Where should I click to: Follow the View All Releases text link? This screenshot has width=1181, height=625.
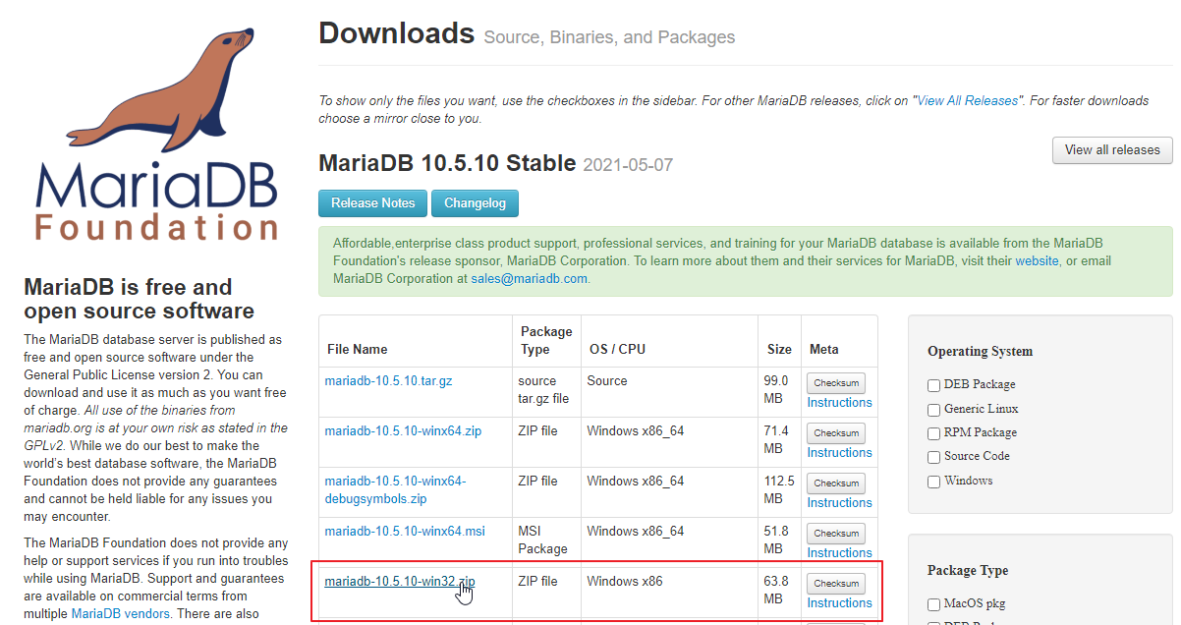tap(968, 101)
